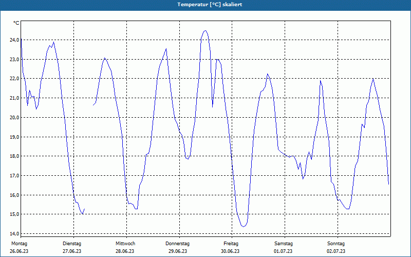Click the chart title 'Temperatur [°C] skaliert'
This screenshot has width=411, height=257.
[x=210, y=5]
